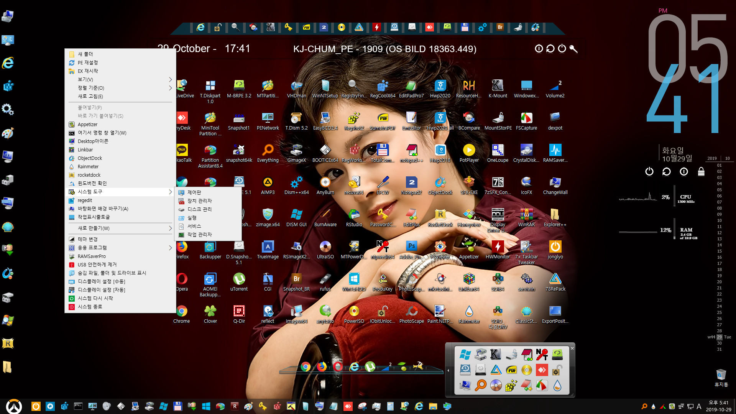Open the FSCapture desktop icon

click(526, 121)
